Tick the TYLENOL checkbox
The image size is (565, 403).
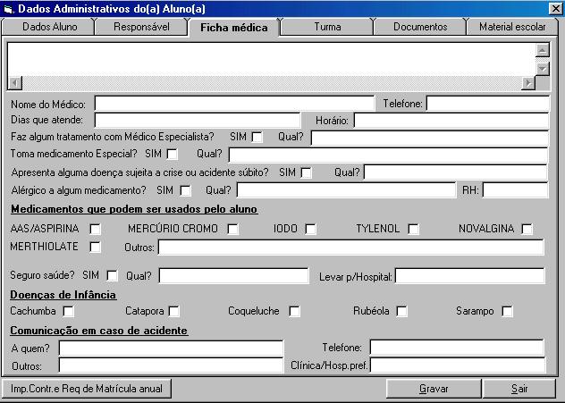pyautogui.click(x=413, y=229)
